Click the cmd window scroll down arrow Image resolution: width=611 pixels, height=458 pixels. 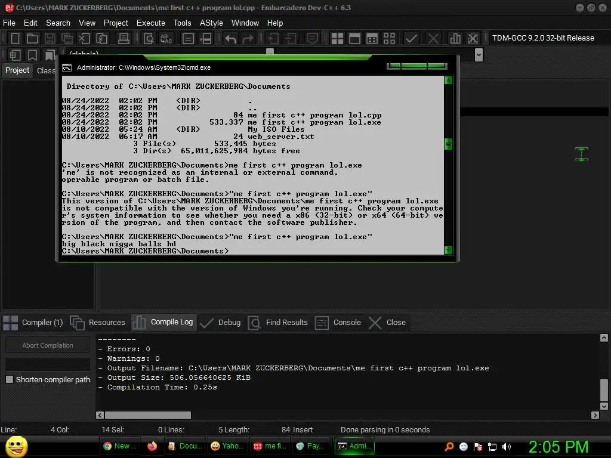449,250
